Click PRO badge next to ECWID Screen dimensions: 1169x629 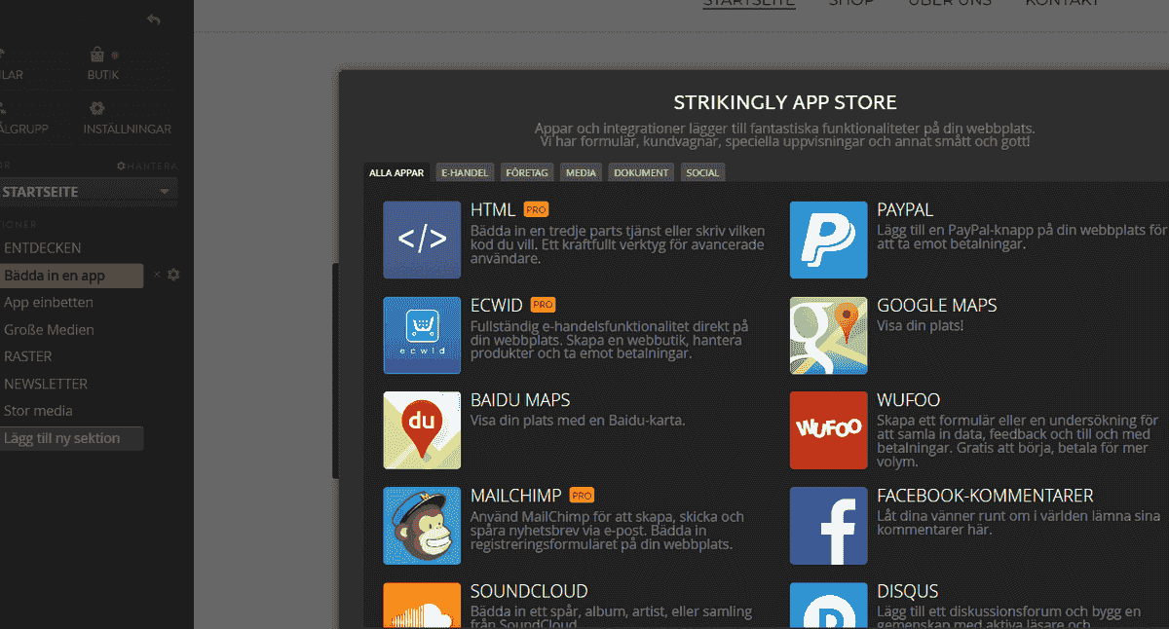(x=544, y=305)
